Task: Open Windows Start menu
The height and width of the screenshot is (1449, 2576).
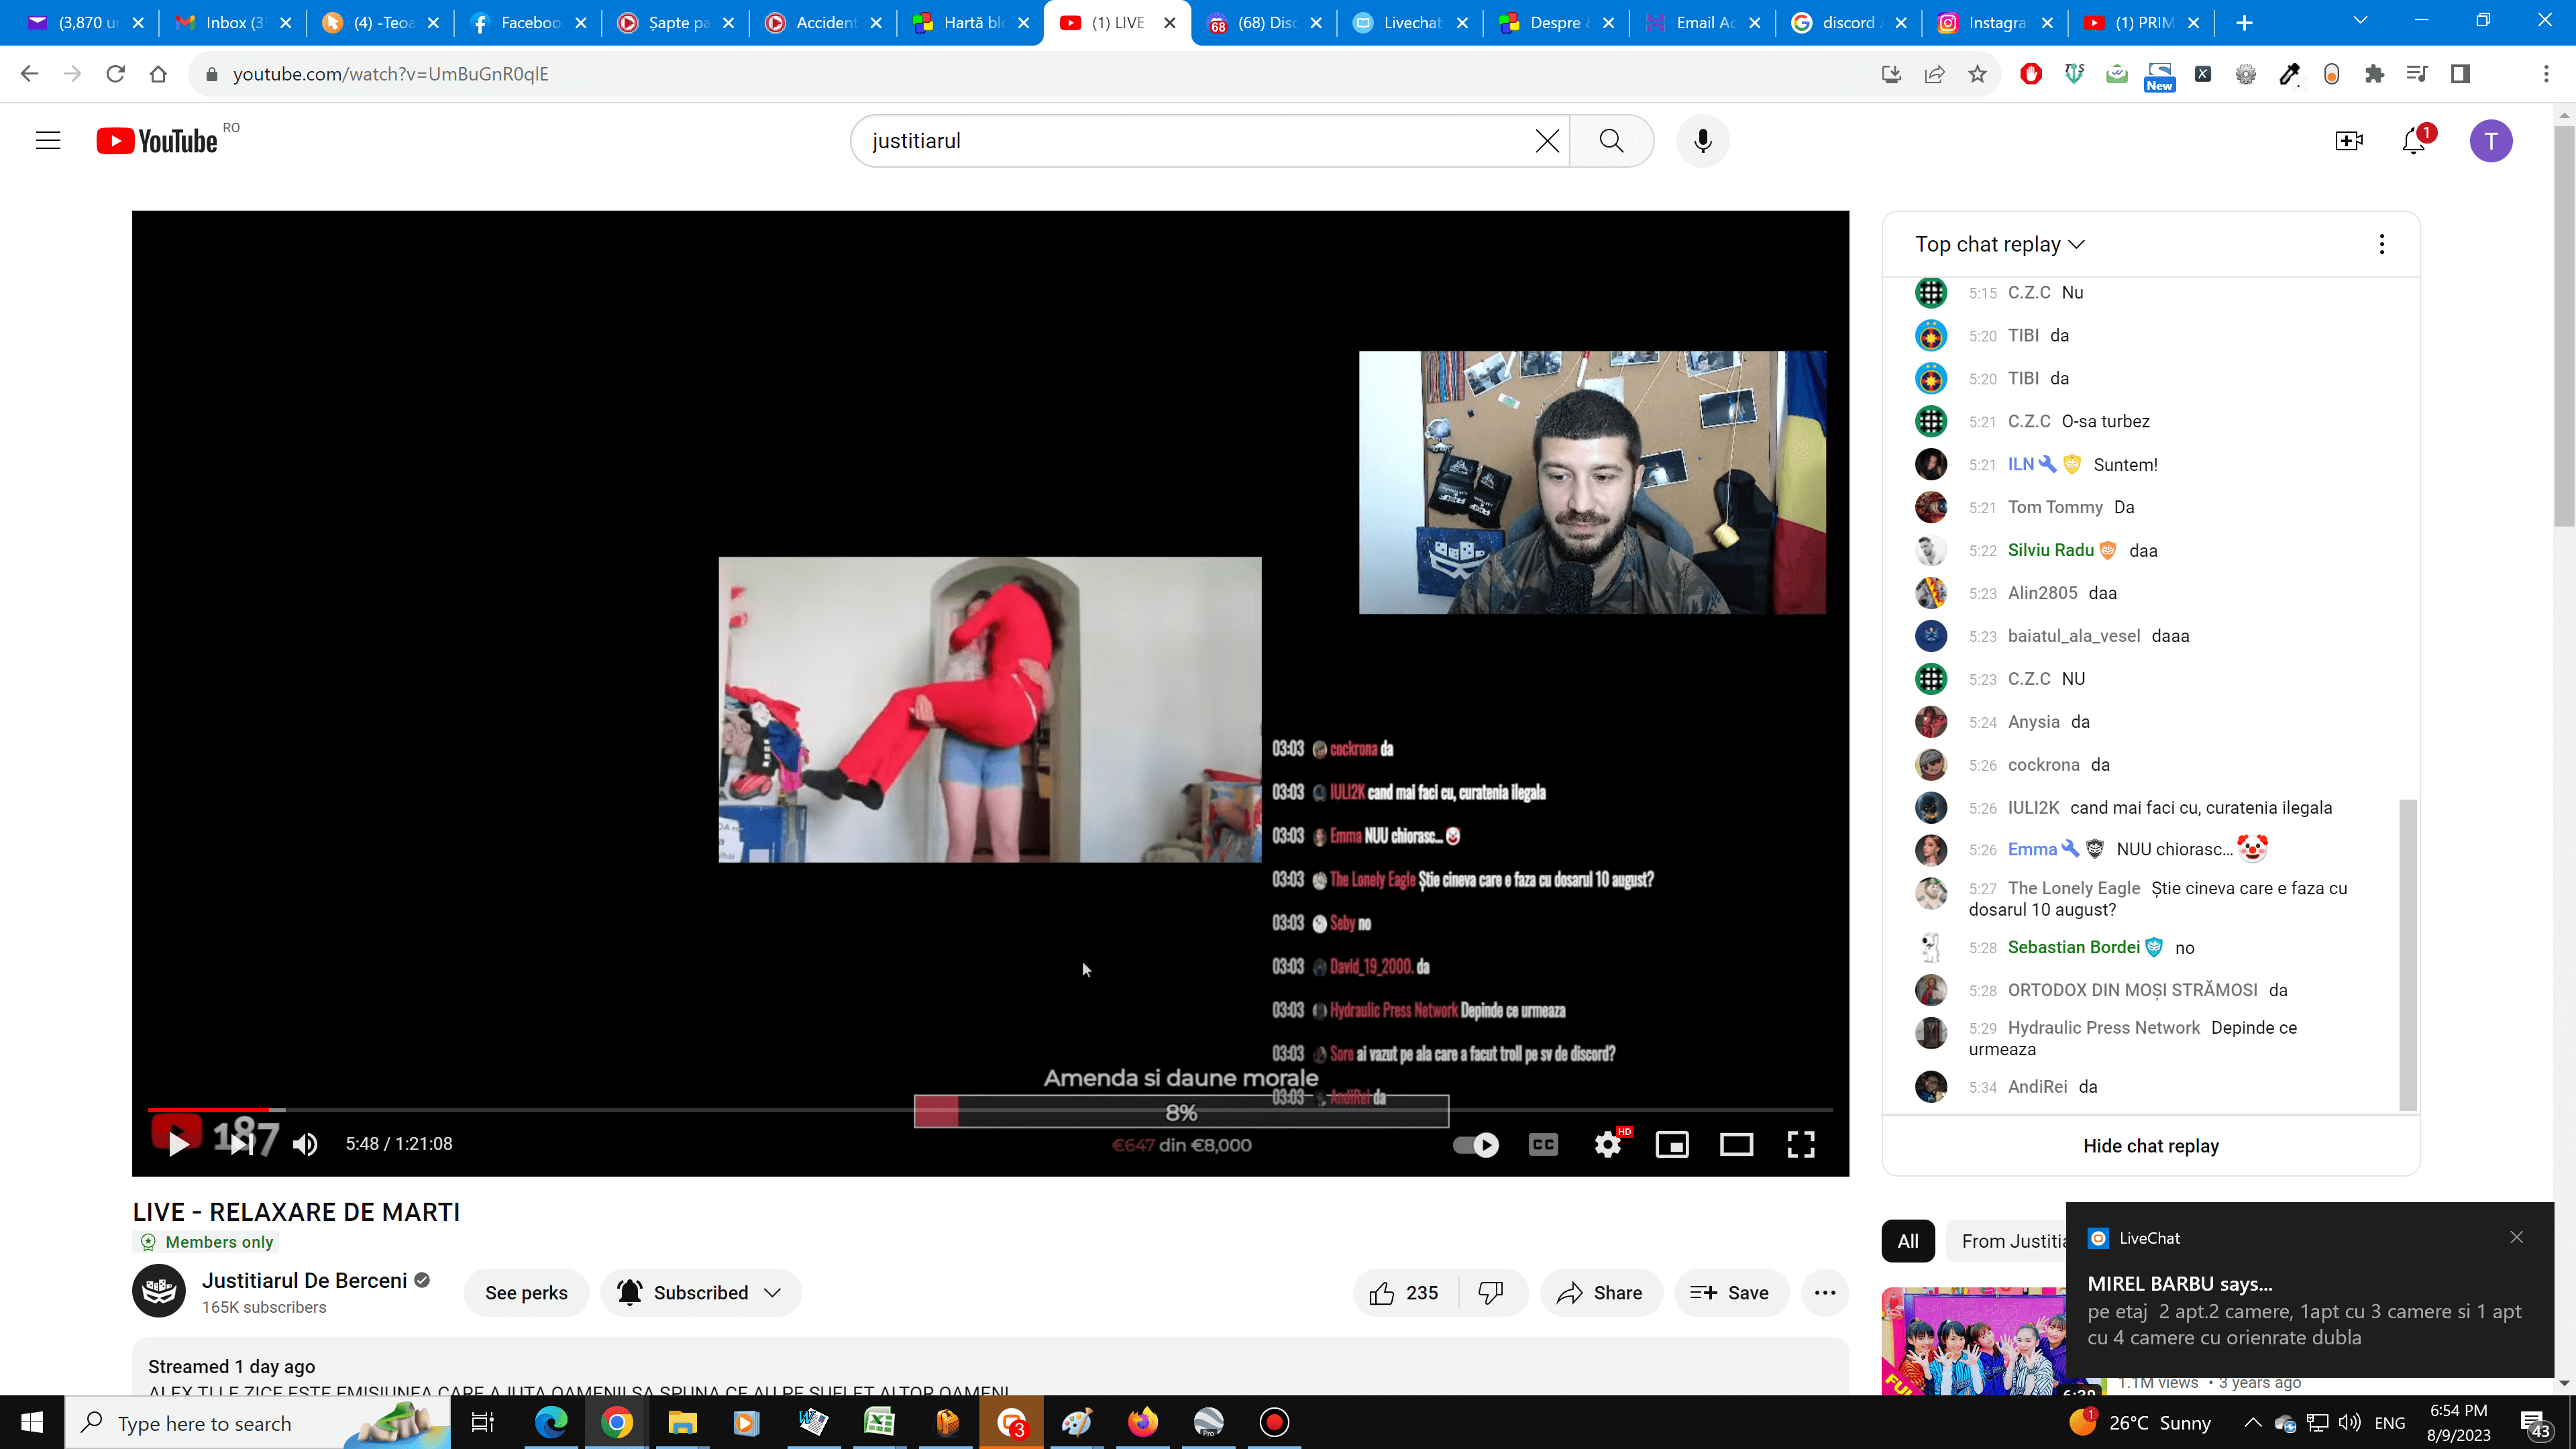Action: [32, 1422]
